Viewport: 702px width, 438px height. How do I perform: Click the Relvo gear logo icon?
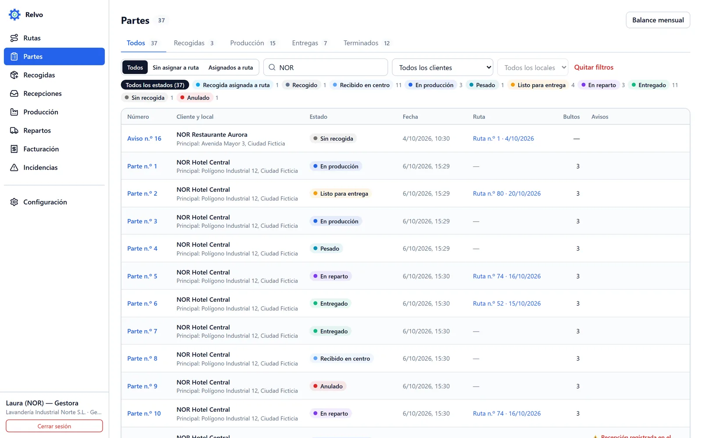pos(14,14)
